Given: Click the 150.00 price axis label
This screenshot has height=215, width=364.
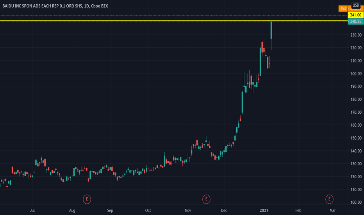Looking at the screenshot, I should [356, 138].
